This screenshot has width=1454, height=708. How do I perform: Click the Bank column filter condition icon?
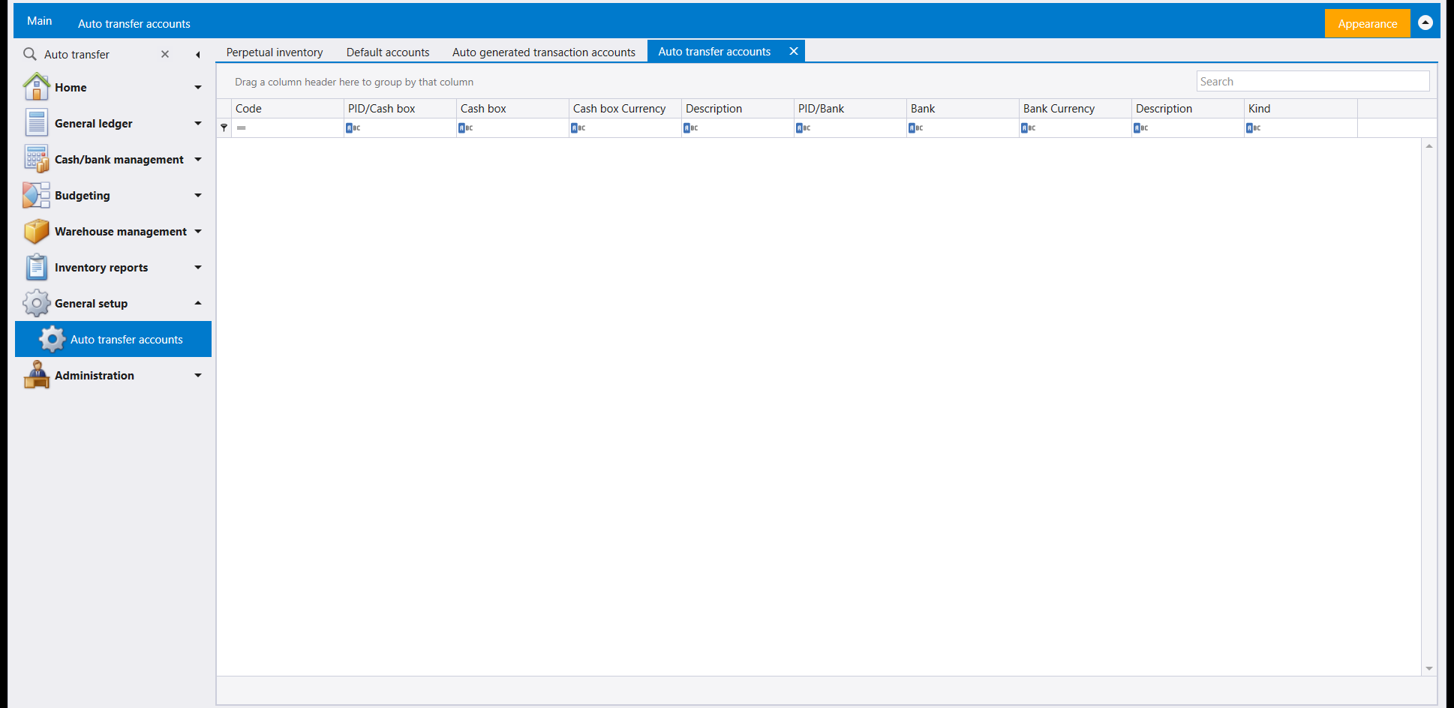pyautogui.click(x=915, y=128)
